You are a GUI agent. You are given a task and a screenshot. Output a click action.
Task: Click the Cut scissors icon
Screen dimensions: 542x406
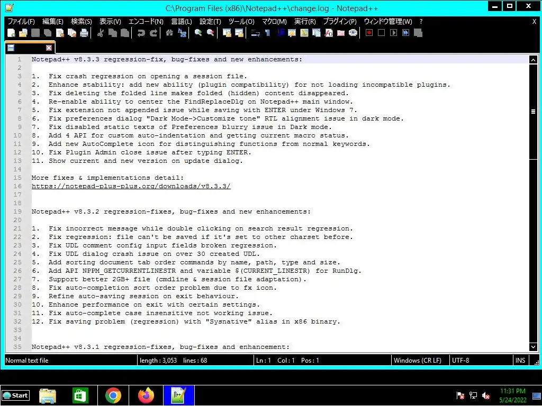pos(100,33)
